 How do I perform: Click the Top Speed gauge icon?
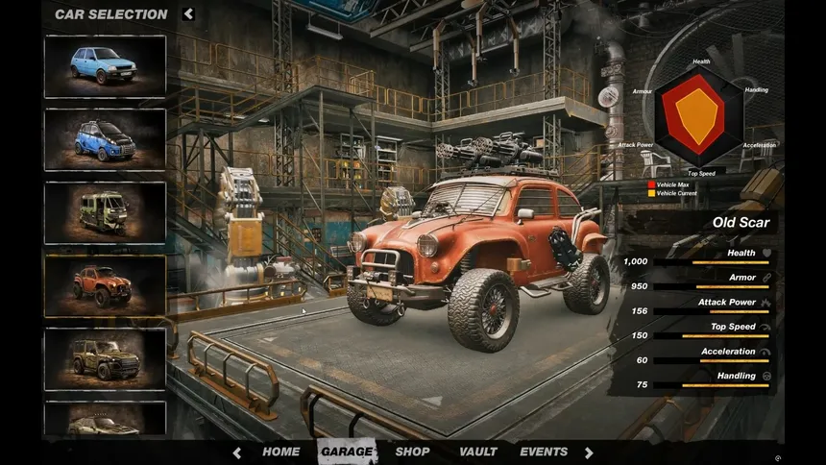pyautogui.click(x=765, y=327)
